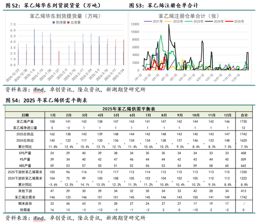
Task: Click the ifind source link under charts
Action: (x=38, y=90)
